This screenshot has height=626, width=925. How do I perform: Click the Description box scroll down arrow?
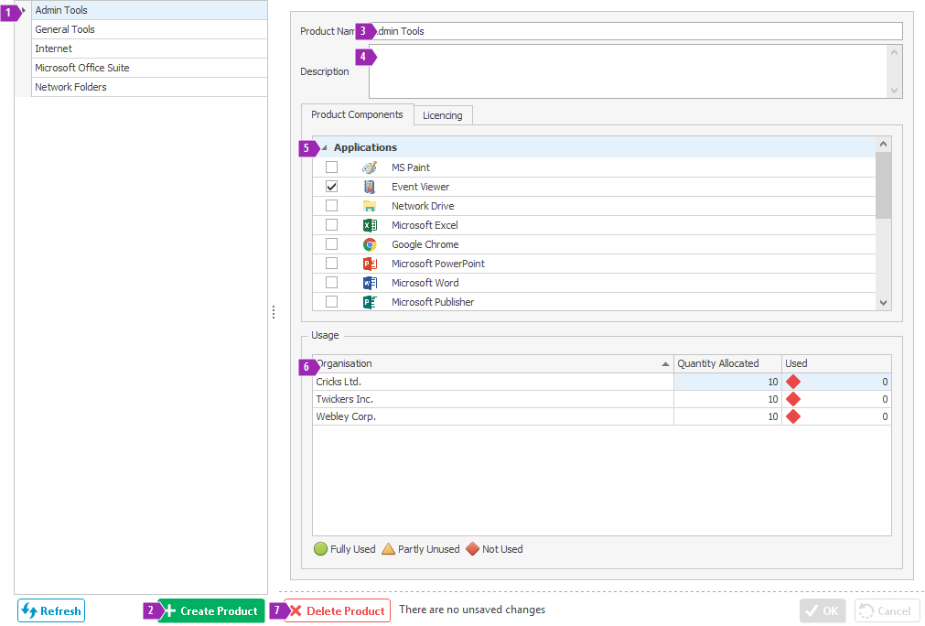[x=894, y=91]
